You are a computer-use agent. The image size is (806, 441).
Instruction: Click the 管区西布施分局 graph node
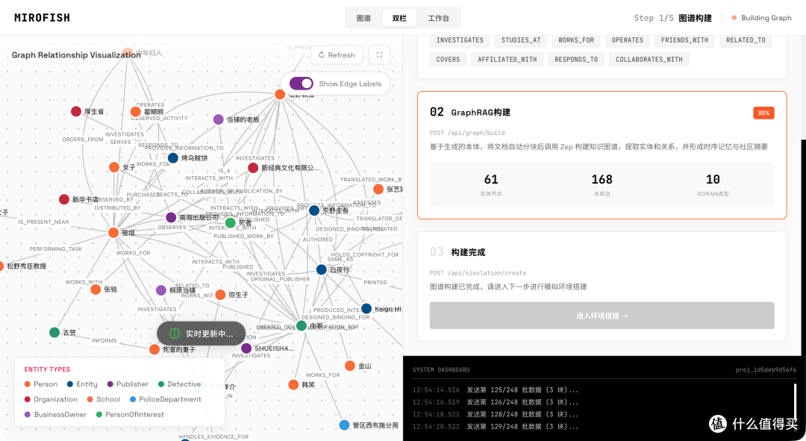344,425
